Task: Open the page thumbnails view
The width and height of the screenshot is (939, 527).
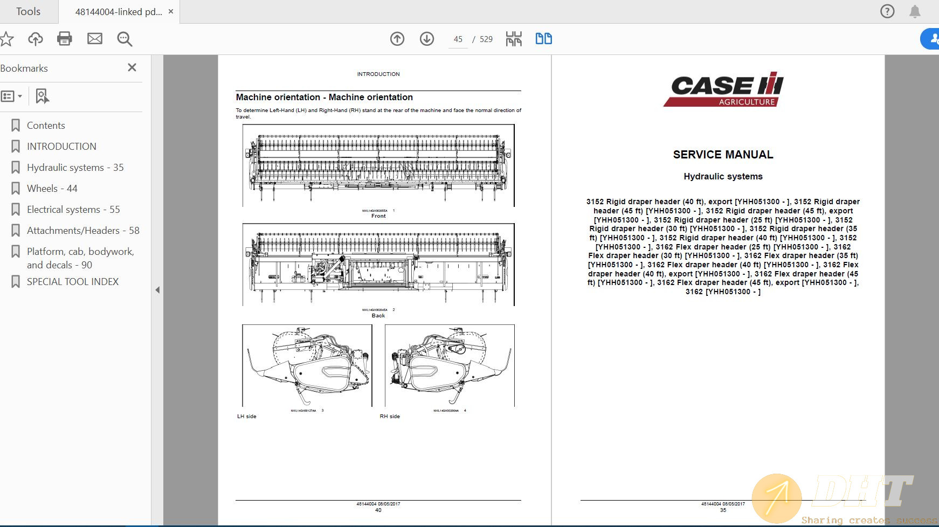Action: tap(514, 38)
